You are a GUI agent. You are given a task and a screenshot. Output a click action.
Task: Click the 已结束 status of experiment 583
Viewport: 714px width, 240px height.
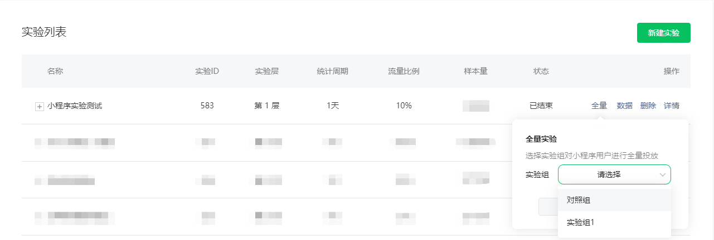(x=541, y=106)
